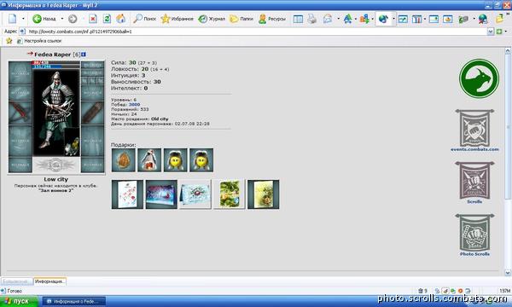This screenshot has width=512, height=307.
Task: Expand dropdown beside new page icon
Action: pos(23,19)
